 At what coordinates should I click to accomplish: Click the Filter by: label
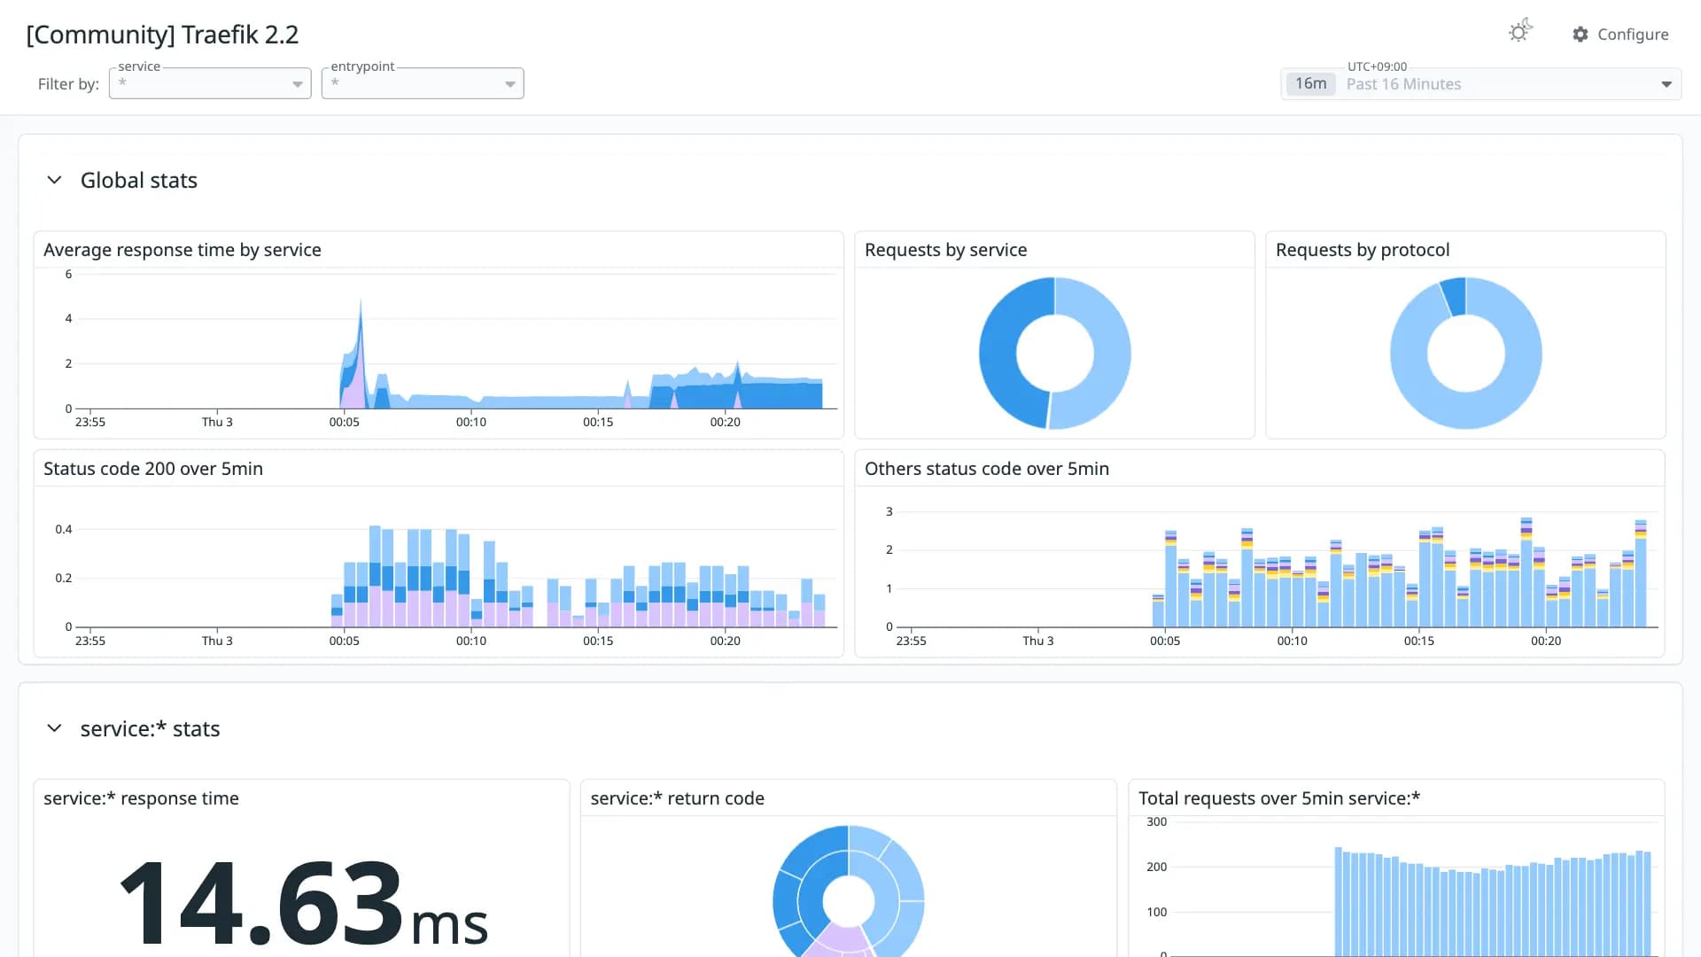(x=68, y=84)
